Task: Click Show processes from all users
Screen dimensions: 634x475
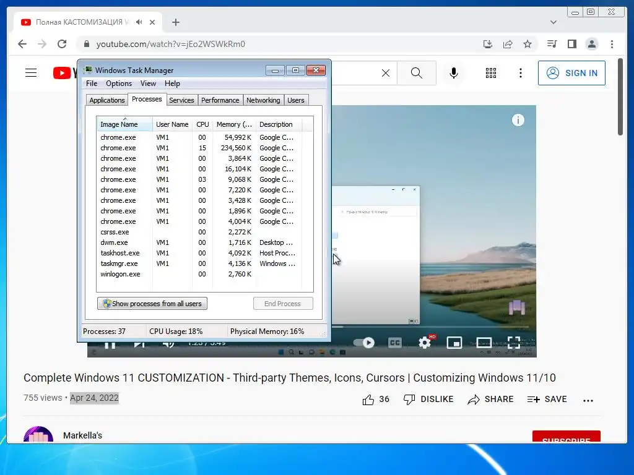Action: (152, 303)
